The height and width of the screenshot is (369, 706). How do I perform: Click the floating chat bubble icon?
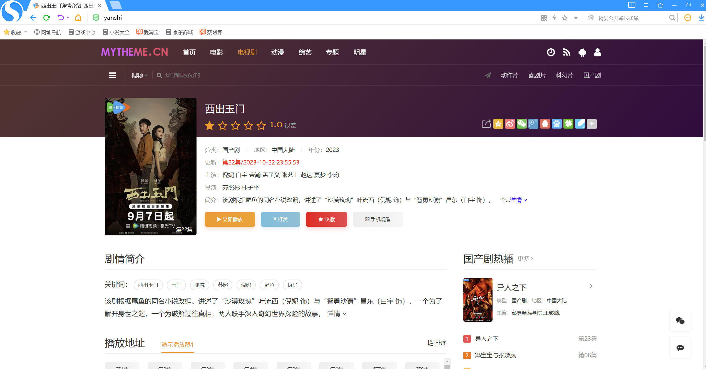point(680,348)
